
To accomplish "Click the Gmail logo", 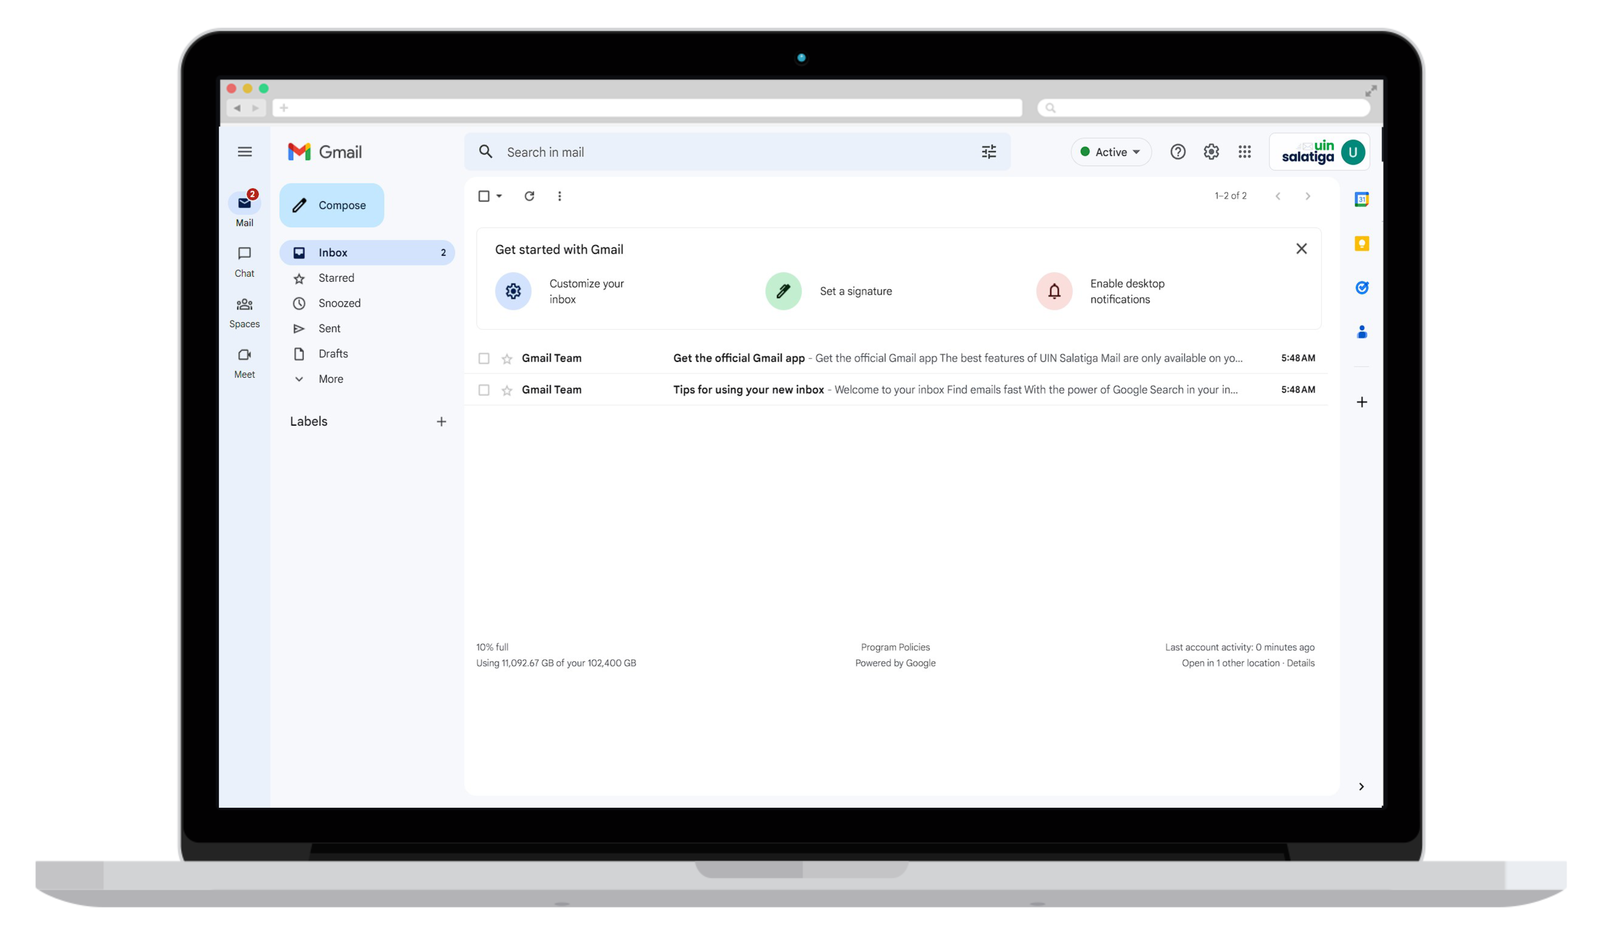I will click(325, 152).
